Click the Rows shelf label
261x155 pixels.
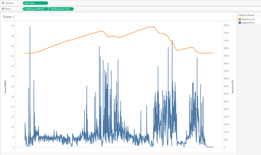click(x=8, y=9)
